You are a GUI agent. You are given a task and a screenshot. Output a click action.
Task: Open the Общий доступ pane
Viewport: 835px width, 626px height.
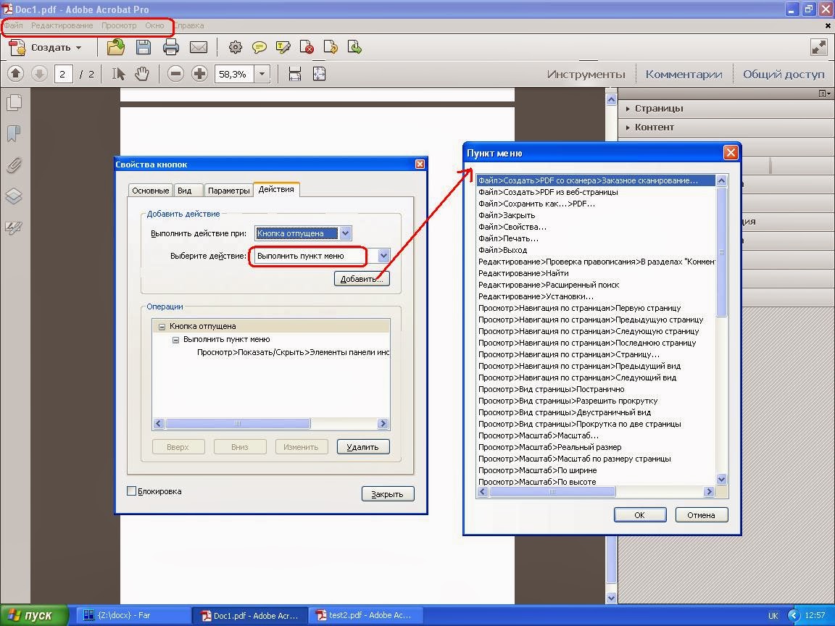(x=784, y=74)
